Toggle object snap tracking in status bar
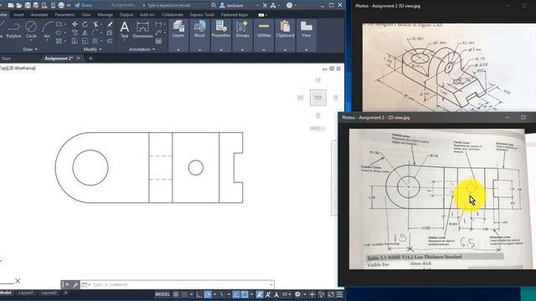 236,294
